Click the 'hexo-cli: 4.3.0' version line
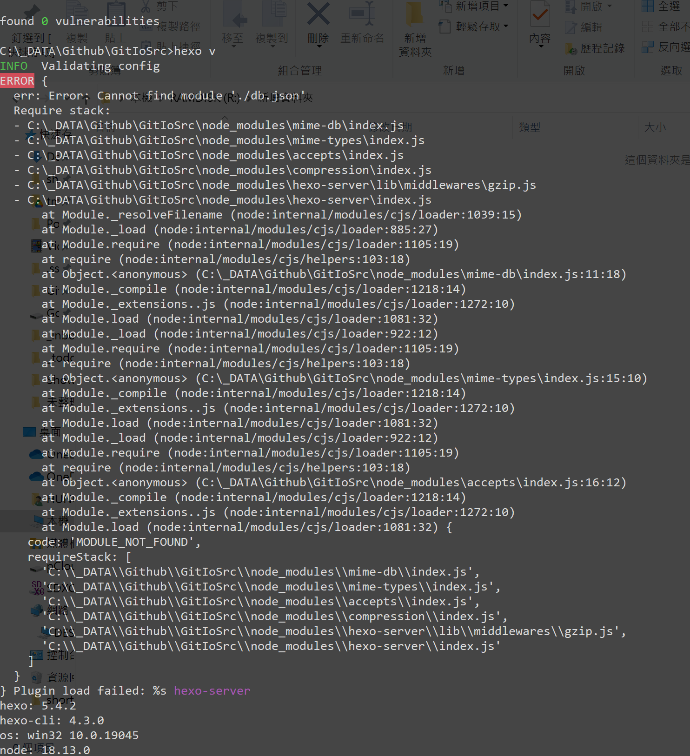The width and height of the screenshot is (690, 756). [x=52, y=721]
